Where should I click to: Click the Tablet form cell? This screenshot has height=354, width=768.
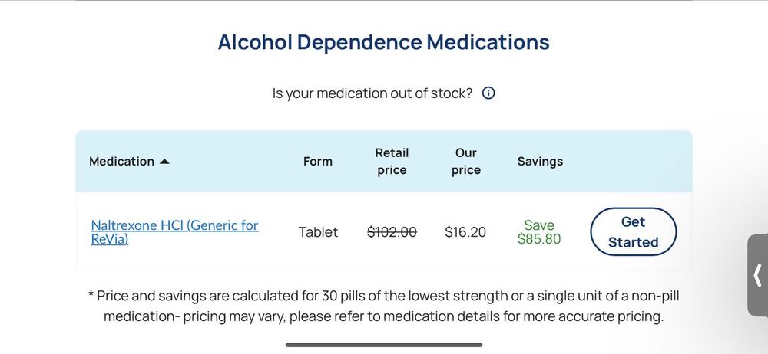[x=318, y=232]
